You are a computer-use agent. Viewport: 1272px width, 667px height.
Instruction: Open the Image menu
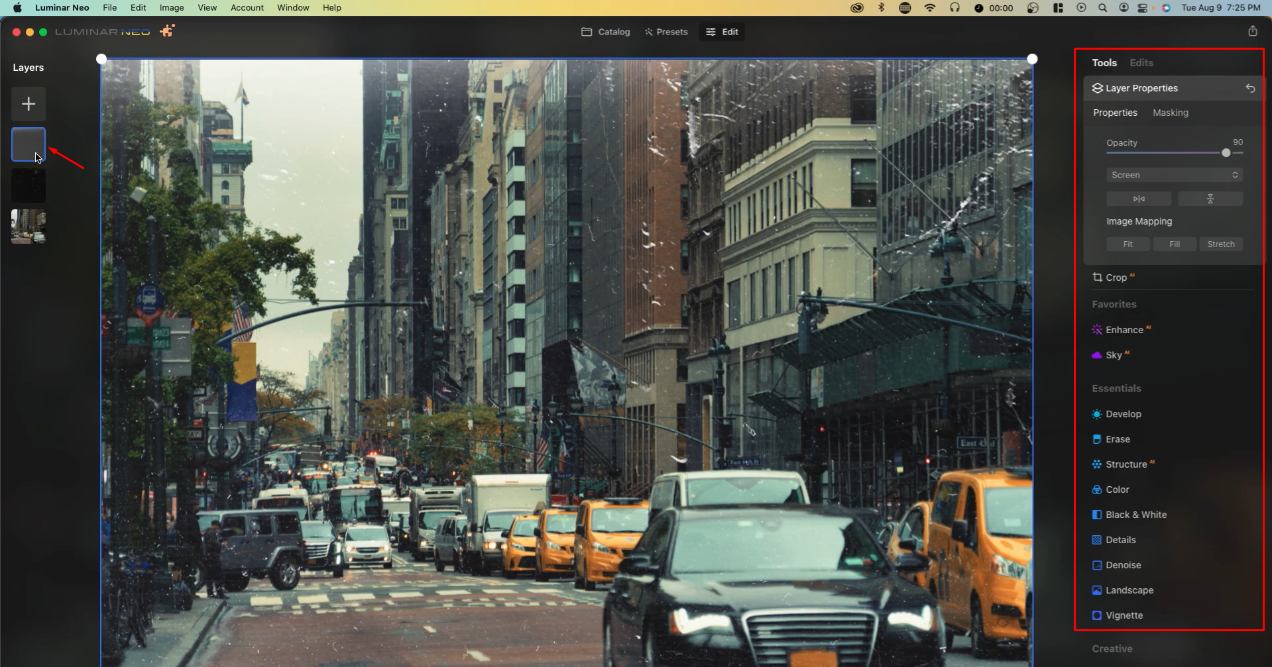click(x=172, y=8)
